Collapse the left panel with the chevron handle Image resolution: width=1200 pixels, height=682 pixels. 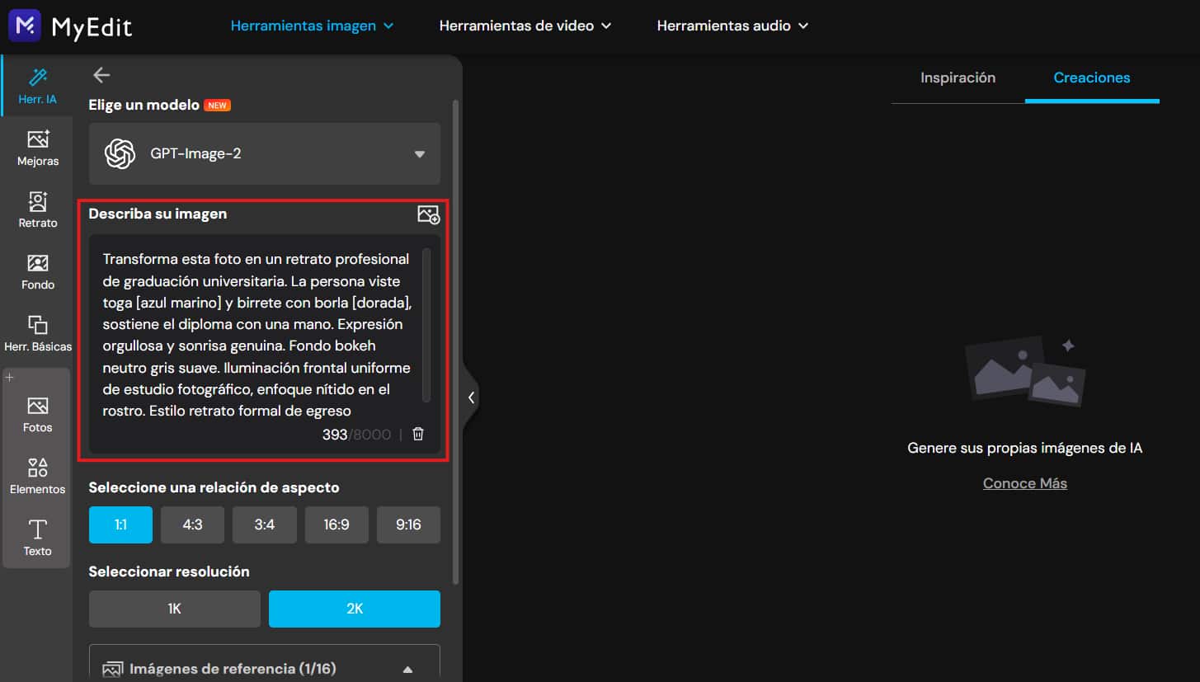471,397
